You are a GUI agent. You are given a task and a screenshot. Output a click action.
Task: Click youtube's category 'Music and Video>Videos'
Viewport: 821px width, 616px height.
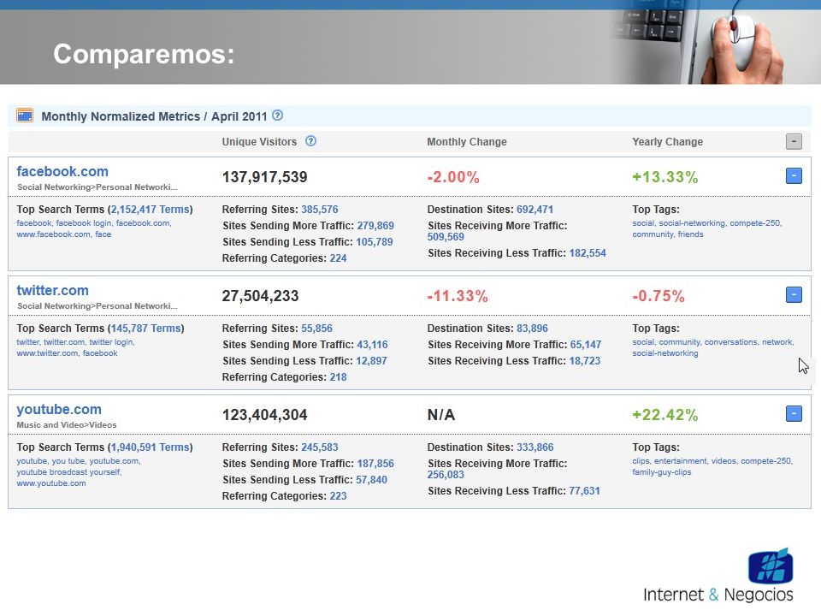point(67,425)
